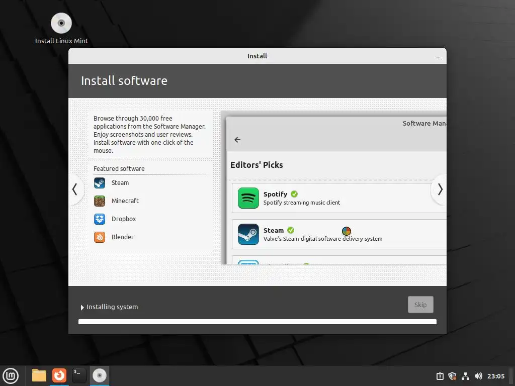
Task: Click the Install software heading
Action: tap(124, 81)
